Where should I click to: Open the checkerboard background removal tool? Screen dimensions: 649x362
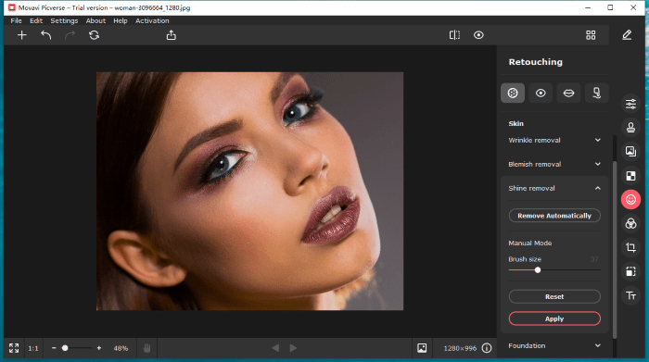(x=630, y=176)
